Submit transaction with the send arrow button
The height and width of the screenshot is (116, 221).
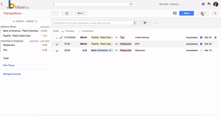pos(145,23)
